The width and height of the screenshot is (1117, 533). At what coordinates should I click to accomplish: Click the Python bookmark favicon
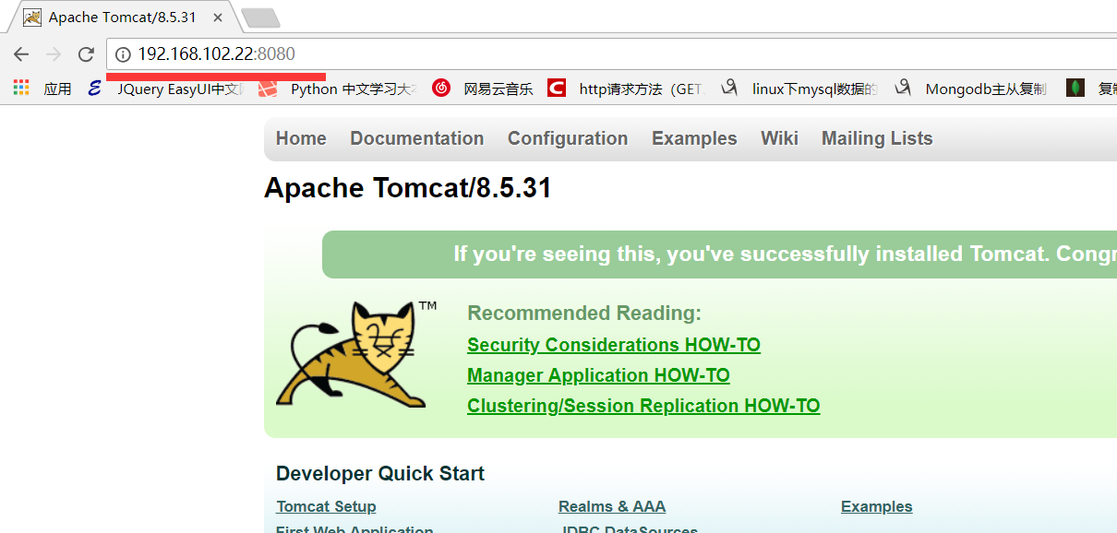point(268,89)
